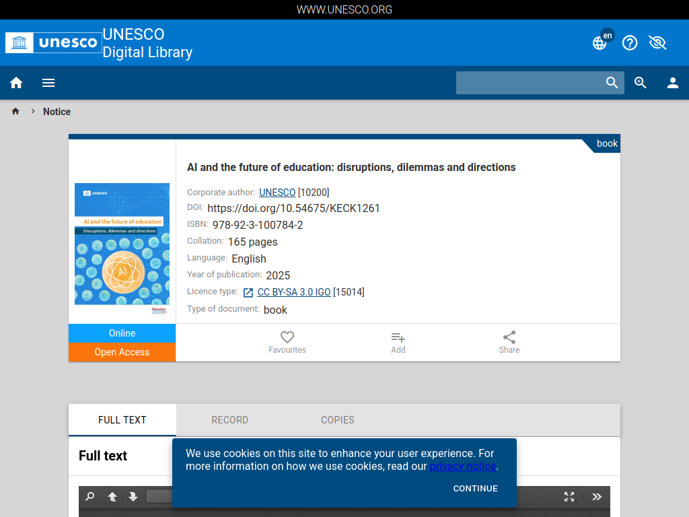Dismiss cookies with the CONTINUE button
The image size is (689, 517).
pos(475,488)
